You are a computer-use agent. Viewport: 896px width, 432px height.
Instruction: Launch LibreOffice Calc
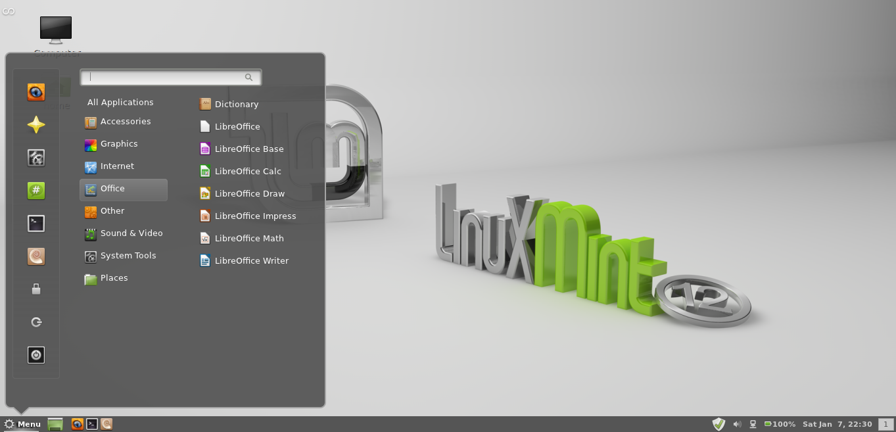(241, 171)
